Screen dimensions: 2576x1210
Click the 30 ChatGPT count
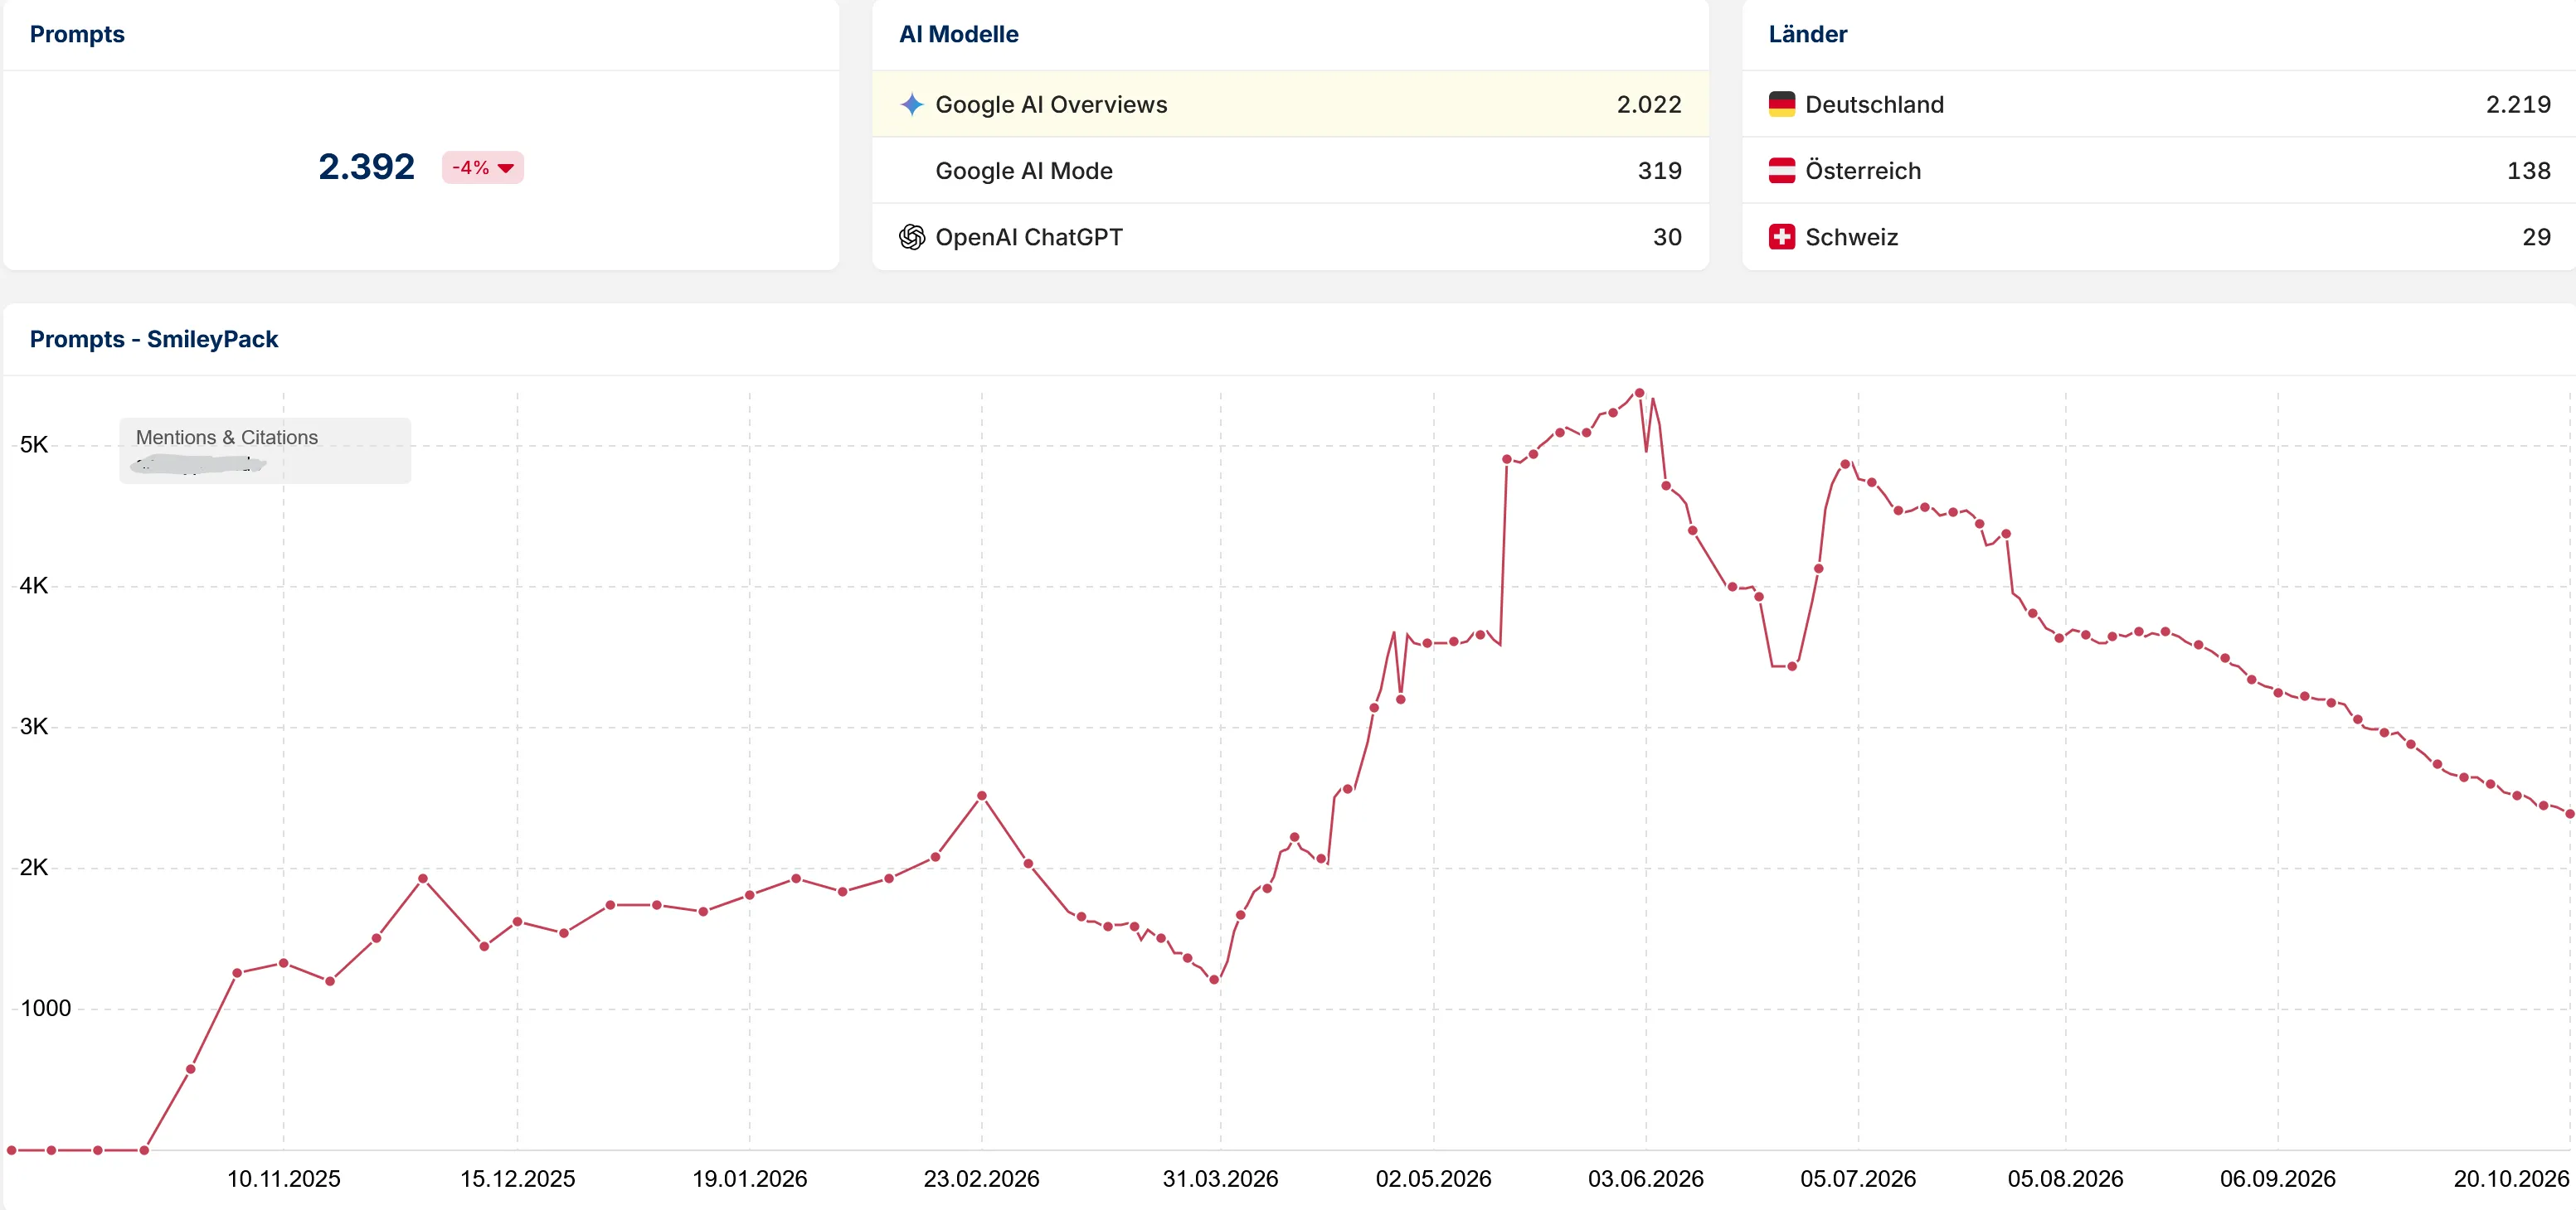[1667, 237]
